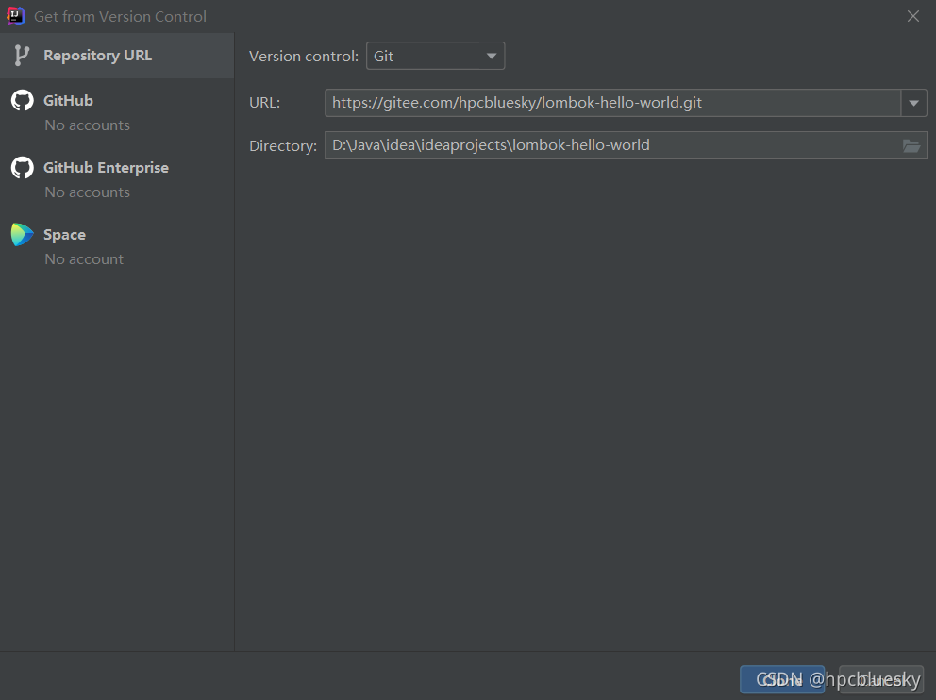Image resolution: width=936 pixels, height=700 pixels.
Task: Click 'No accounts' under GitHub Enterprise
Action: coord(87,192)
